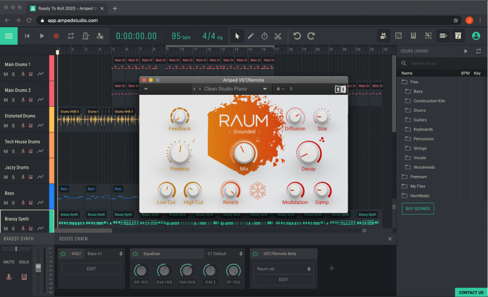Click the pan slider above MUTE
The width and height of the screenshot is (488, 297).
click(x=16, y=249)
